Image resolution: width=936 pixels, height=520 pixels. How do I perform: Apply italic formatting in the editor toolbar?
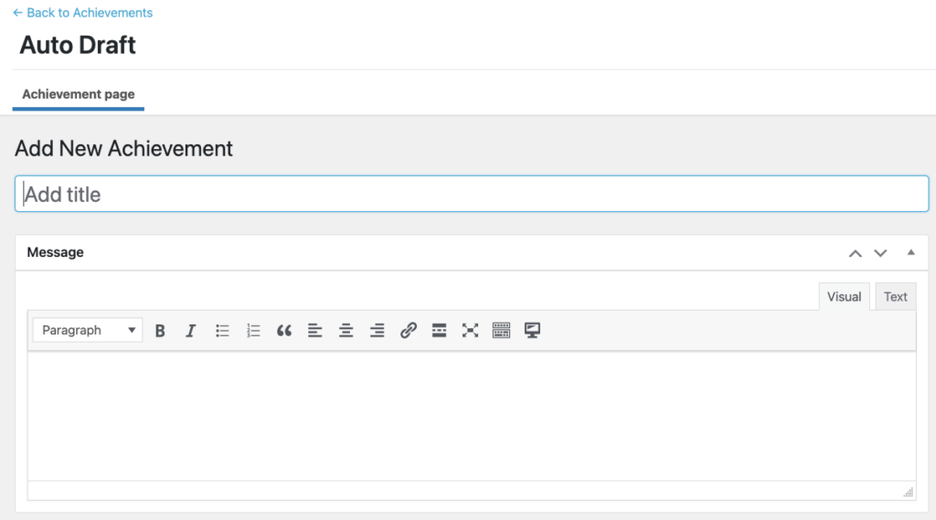[x=190, y=331]
